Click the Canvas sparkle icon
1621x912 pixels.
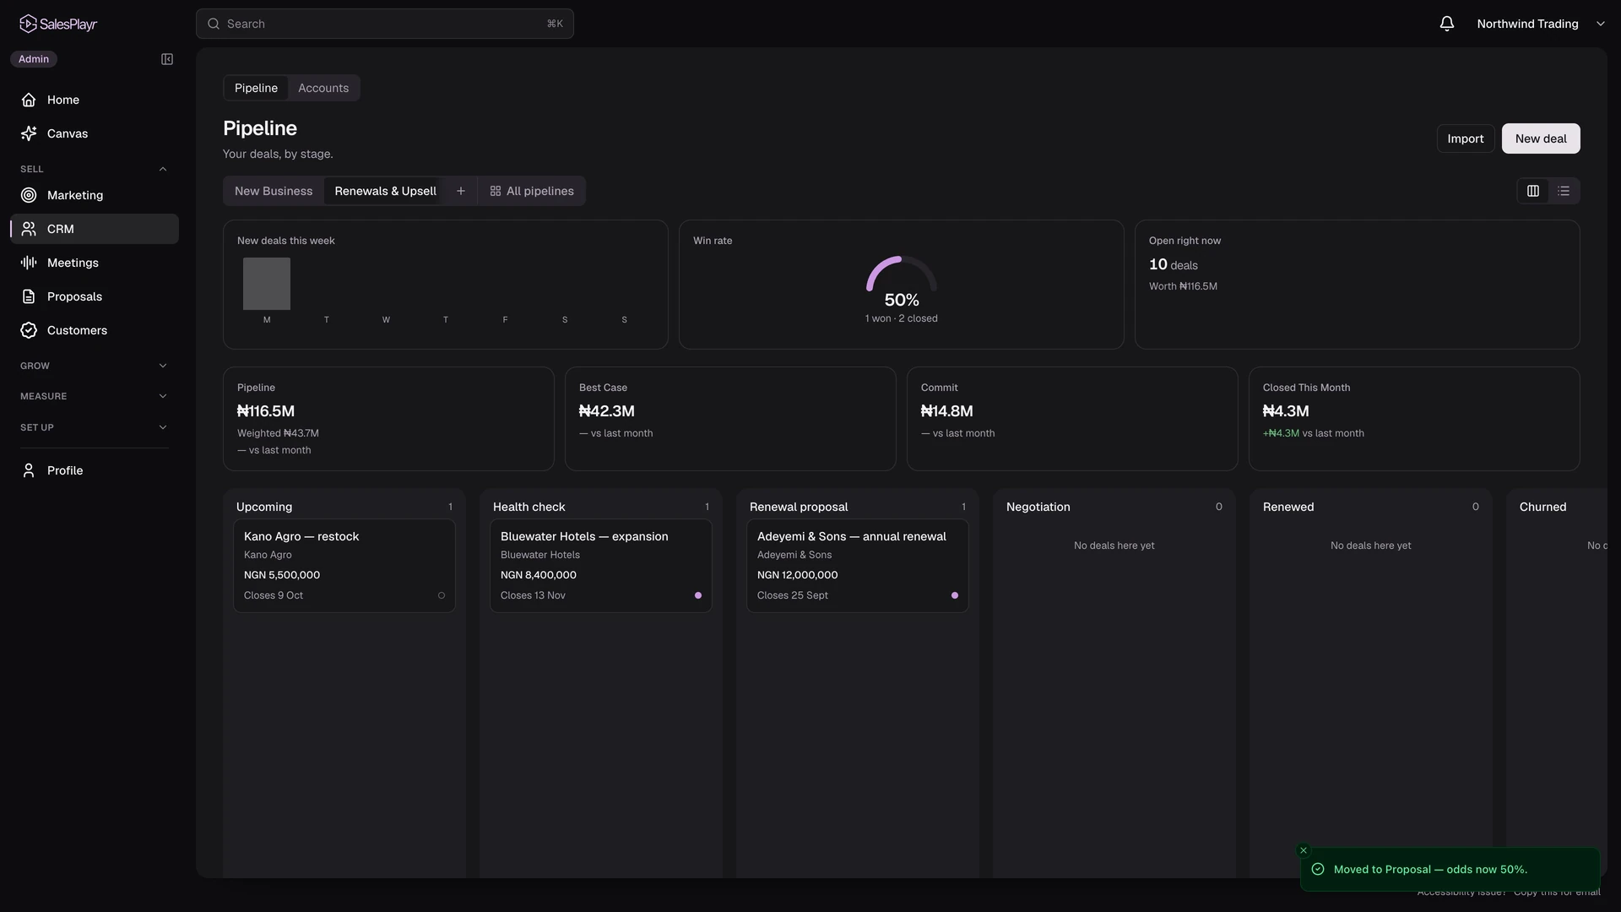tap(29, 133)
